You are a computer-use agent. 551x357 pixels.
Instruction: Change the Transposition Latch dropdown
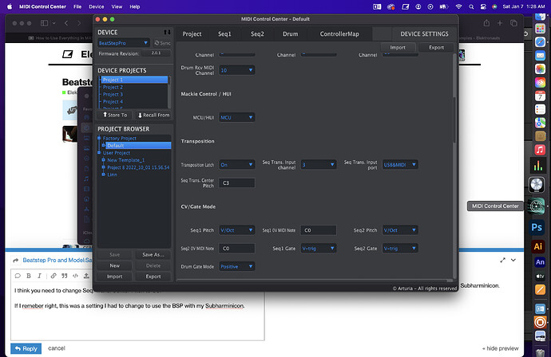pos(236,165)
